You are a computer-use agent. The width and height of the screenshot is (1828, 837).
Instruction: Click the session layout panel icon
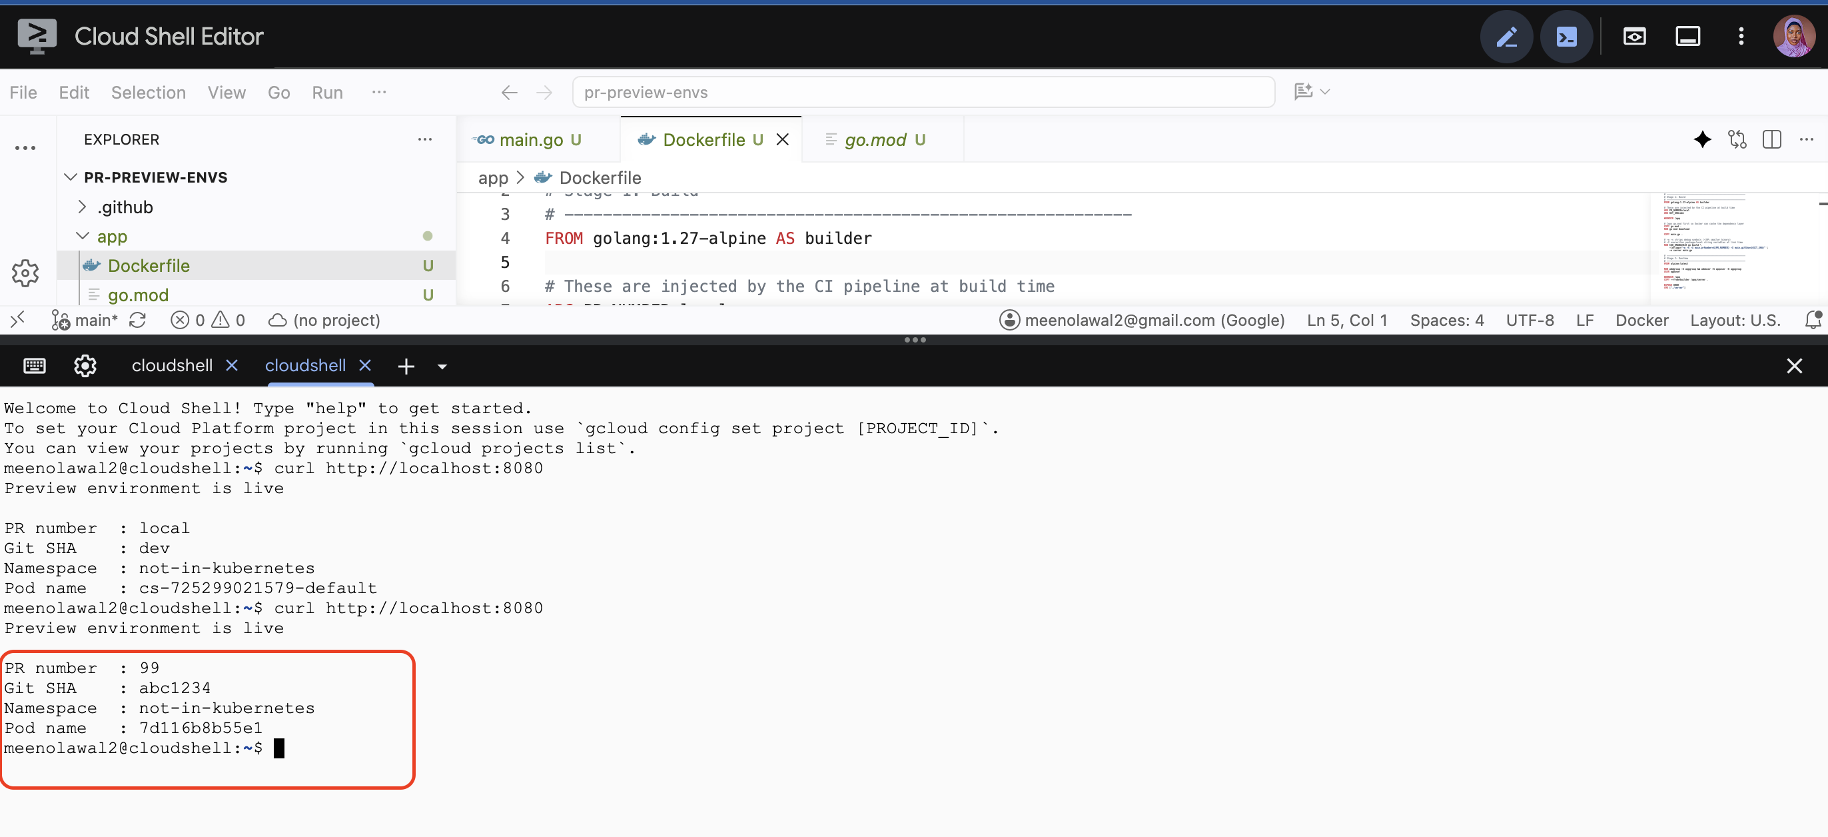pos(1687,36)
